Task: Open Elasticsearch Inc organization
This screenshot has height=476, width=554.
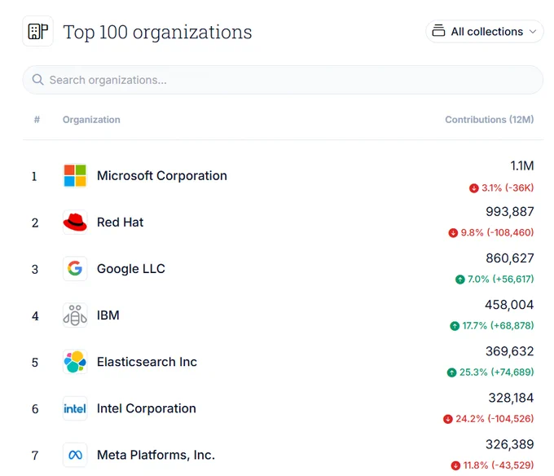Action: coord(147,362)
